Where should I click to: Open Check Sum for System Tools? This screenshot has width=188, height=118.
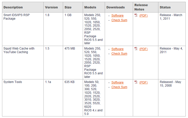[119, 87]
